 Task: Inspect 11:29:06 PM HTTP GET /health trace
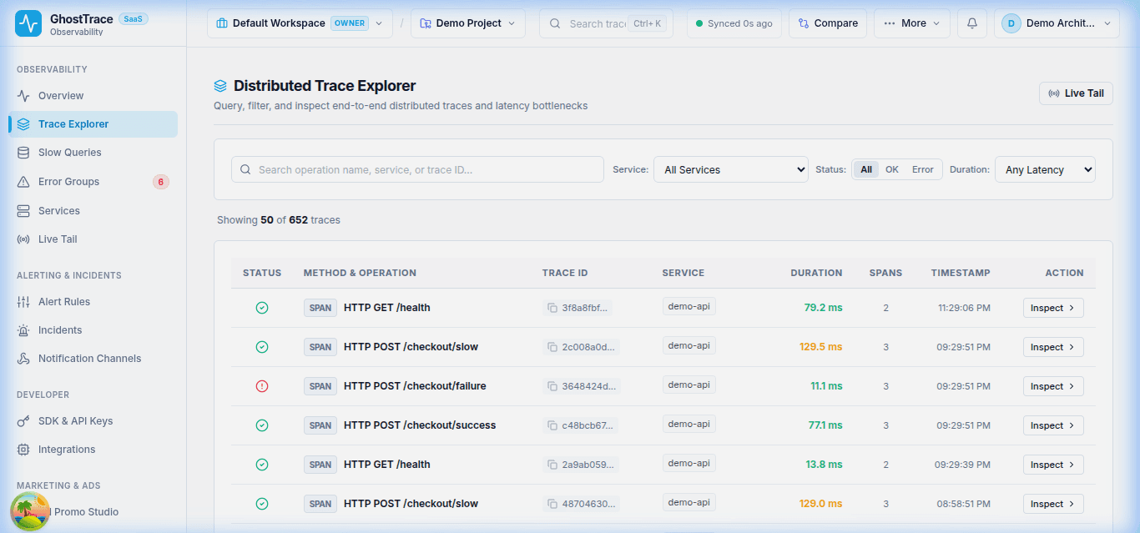point(1053,308)
